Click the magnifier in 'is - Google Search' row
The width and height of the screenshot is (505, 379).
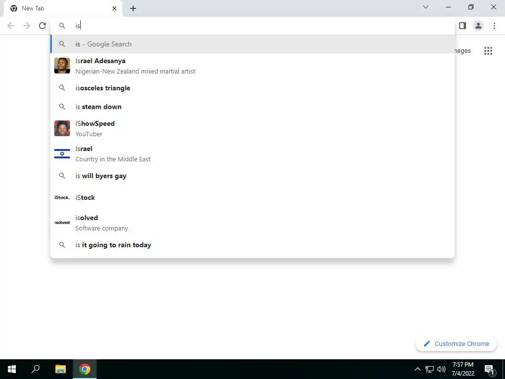tap(62, 44)
